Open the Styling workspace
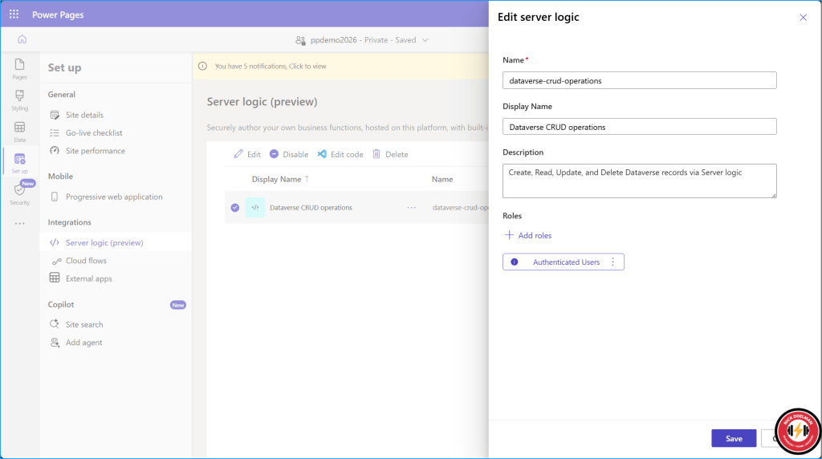Viewport: 822px width, 459px height. pos(19,100)
